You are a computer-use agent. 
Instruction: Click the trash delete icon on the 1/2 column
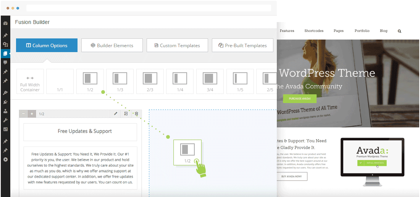point(136,114)
